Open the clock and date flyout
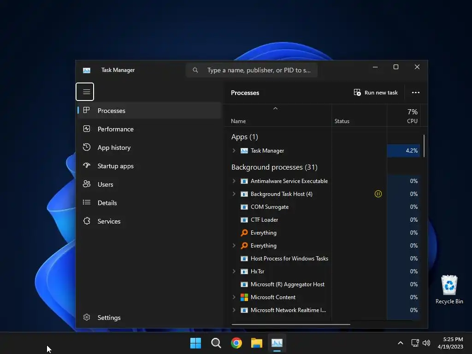The height and width of the screenshot is (354, 472). point(450,343)
